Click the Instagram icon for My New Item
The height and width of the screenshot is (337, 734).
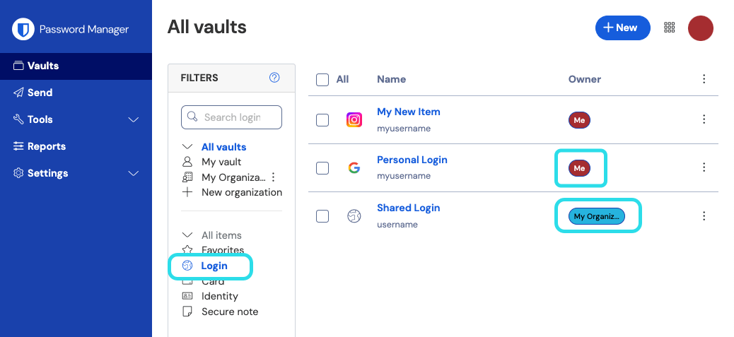click(x=354, y=120)
